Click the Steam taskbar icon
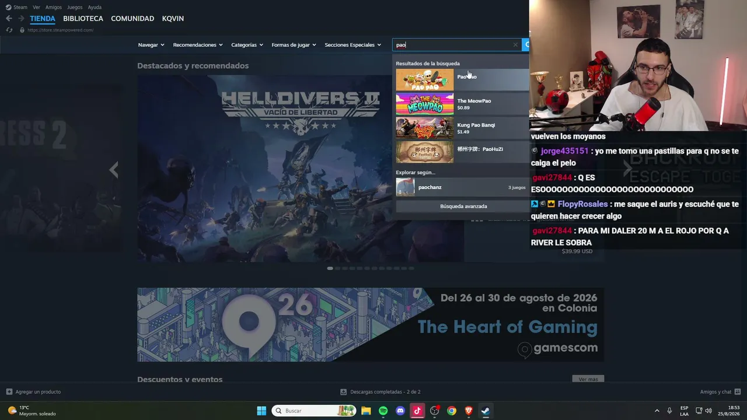Screen dimensions: 747x420 [x=486, y=411]
